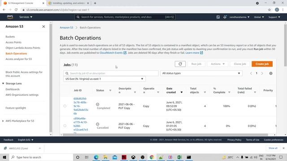The height and width of the screenshot is (161, 287).
Task: Open Excel from taskbar
Action: (x=179, y=157)
